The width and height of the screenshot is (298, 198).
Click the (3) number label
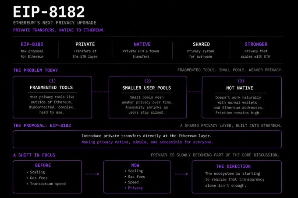[241, 81]
